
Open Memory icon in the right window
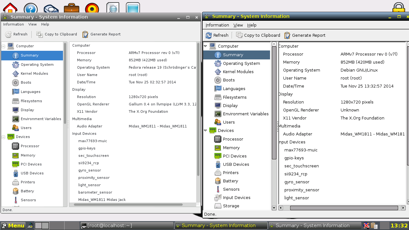coord(218,148)
